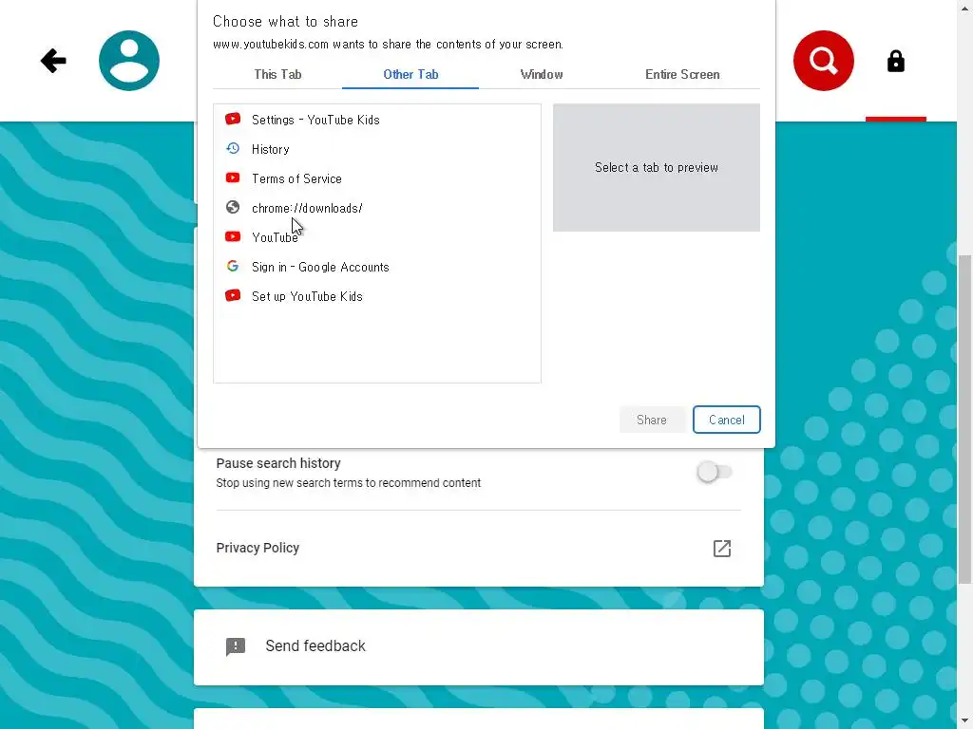Screen dimensions: 973x729
Task: Click the Terms of Service YouTube favicon
Action: point(233,178)
